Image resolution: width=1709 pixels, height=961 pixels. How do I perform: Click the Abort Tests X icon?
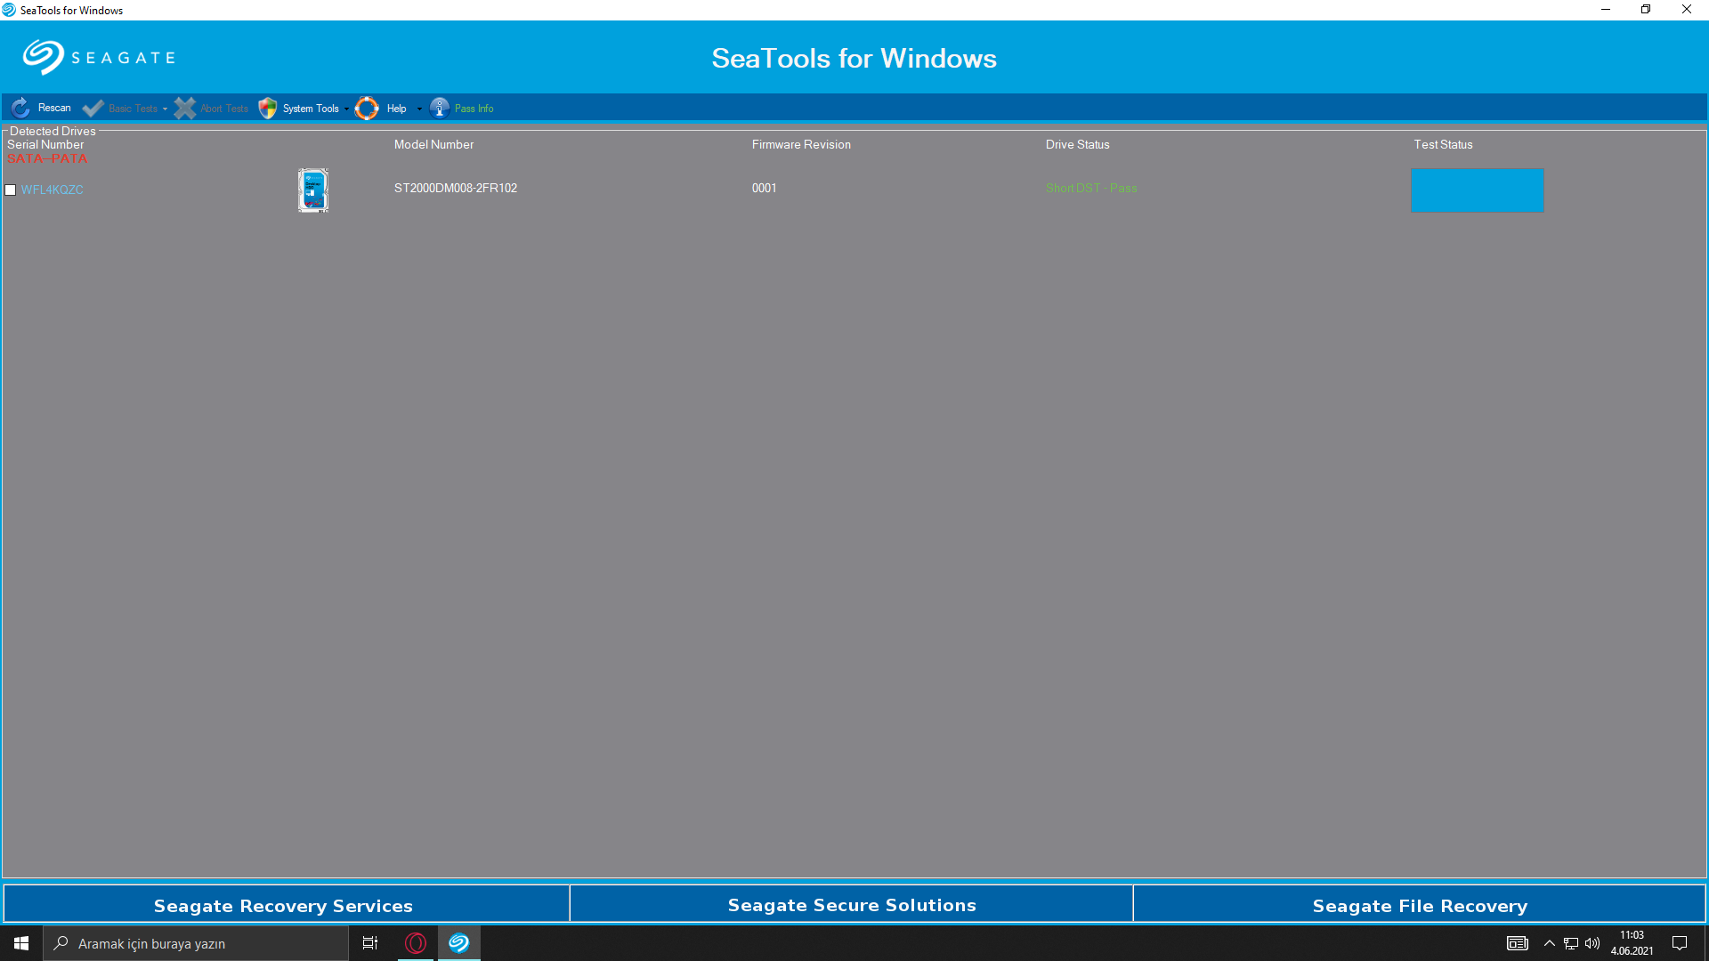click(184, 109)
